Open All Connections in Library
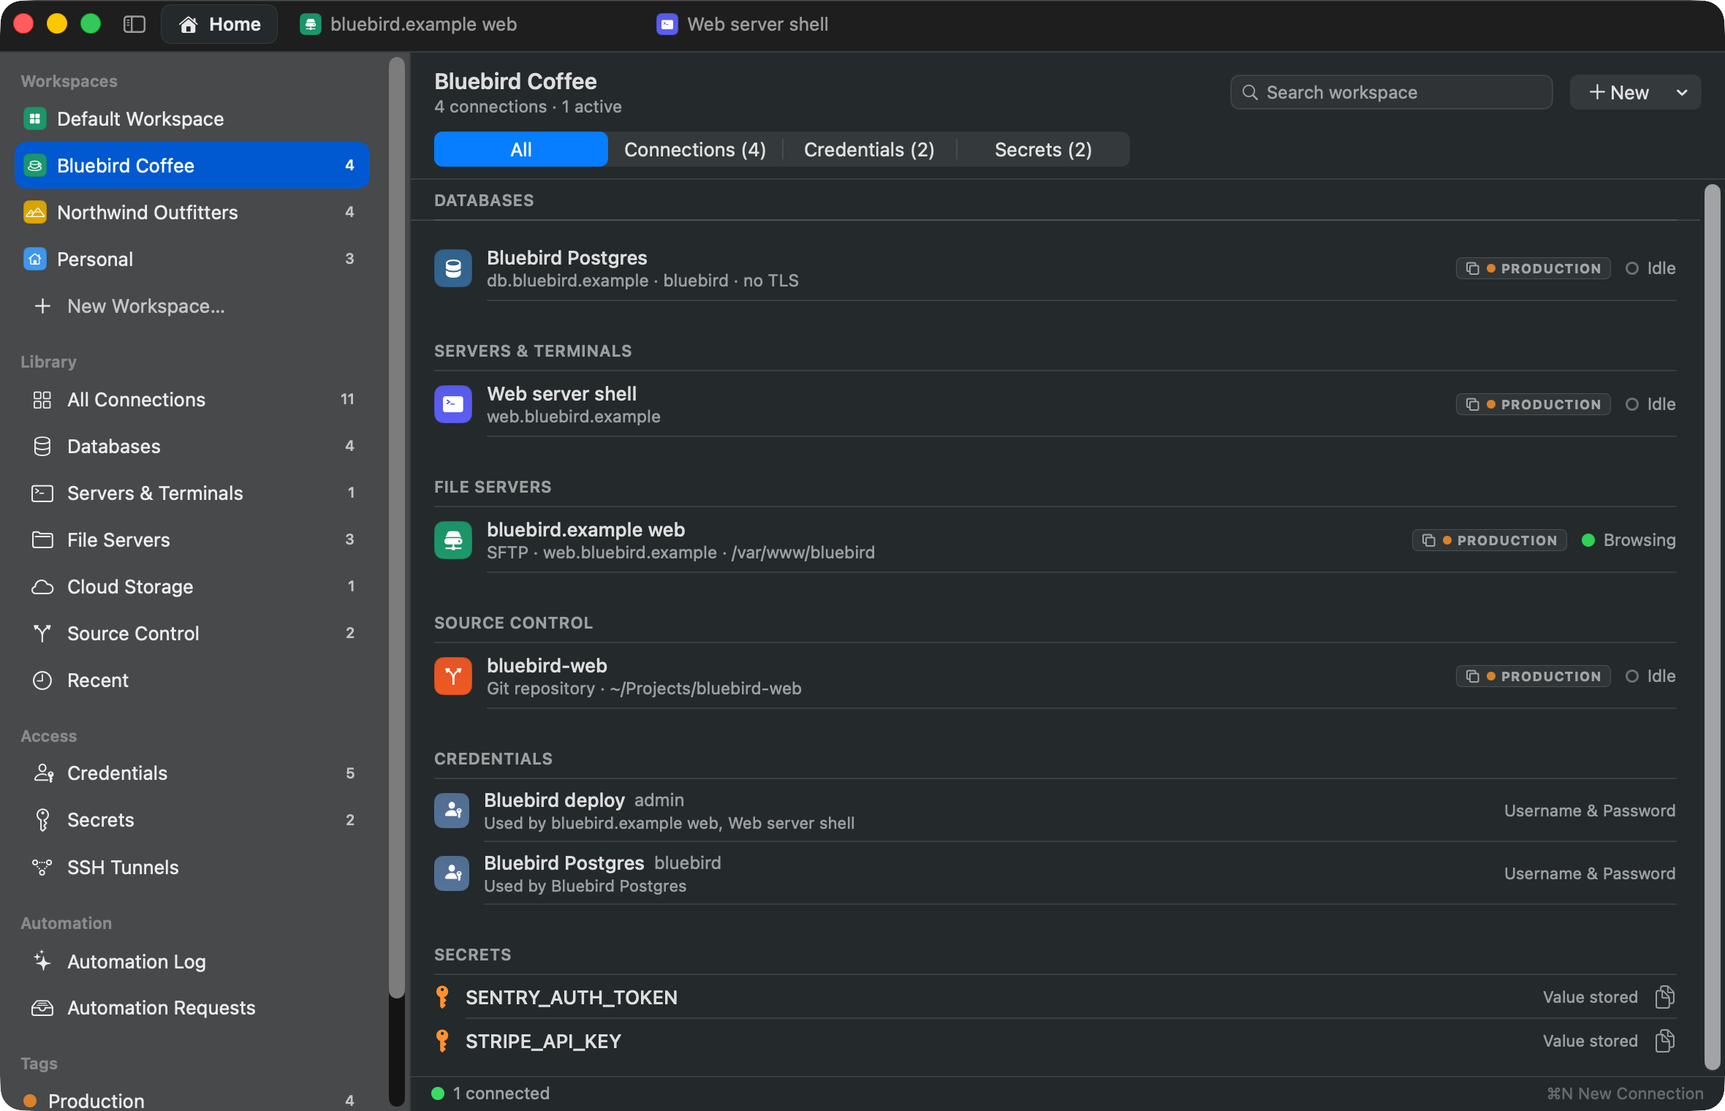This screenshot has height=1111, width=1725. point(192,399)
